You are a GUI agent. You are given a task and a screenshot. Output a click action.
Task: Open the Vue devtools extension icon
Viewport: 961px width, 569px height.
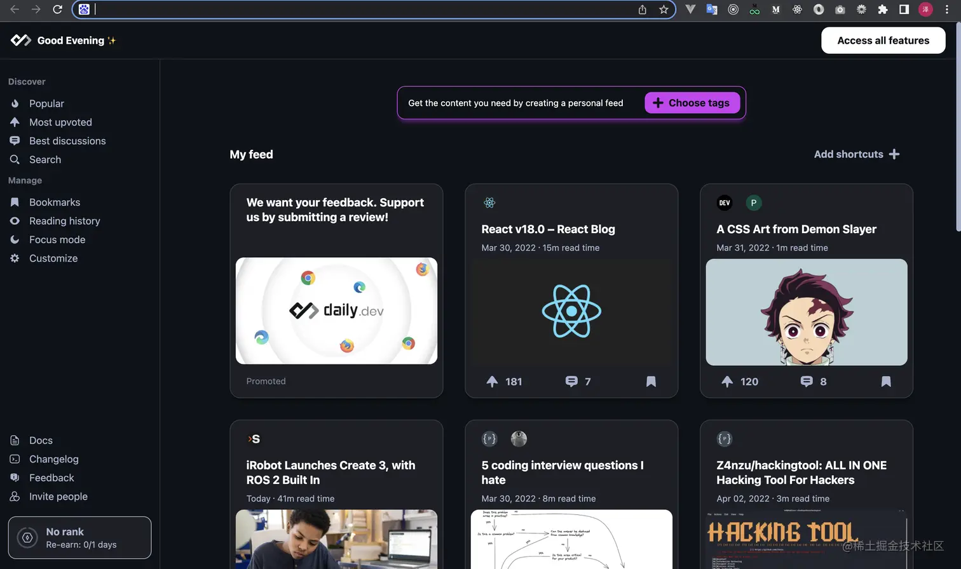coord(690,10)
